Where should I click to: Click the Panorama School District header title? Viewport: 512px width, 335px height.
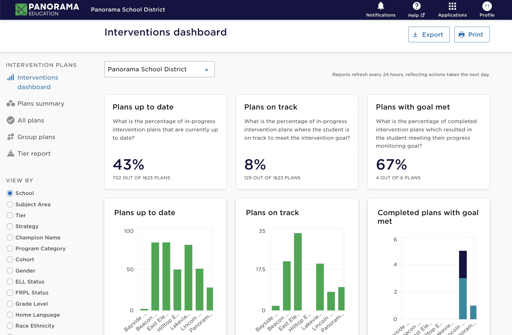click(x=128, y=9)
